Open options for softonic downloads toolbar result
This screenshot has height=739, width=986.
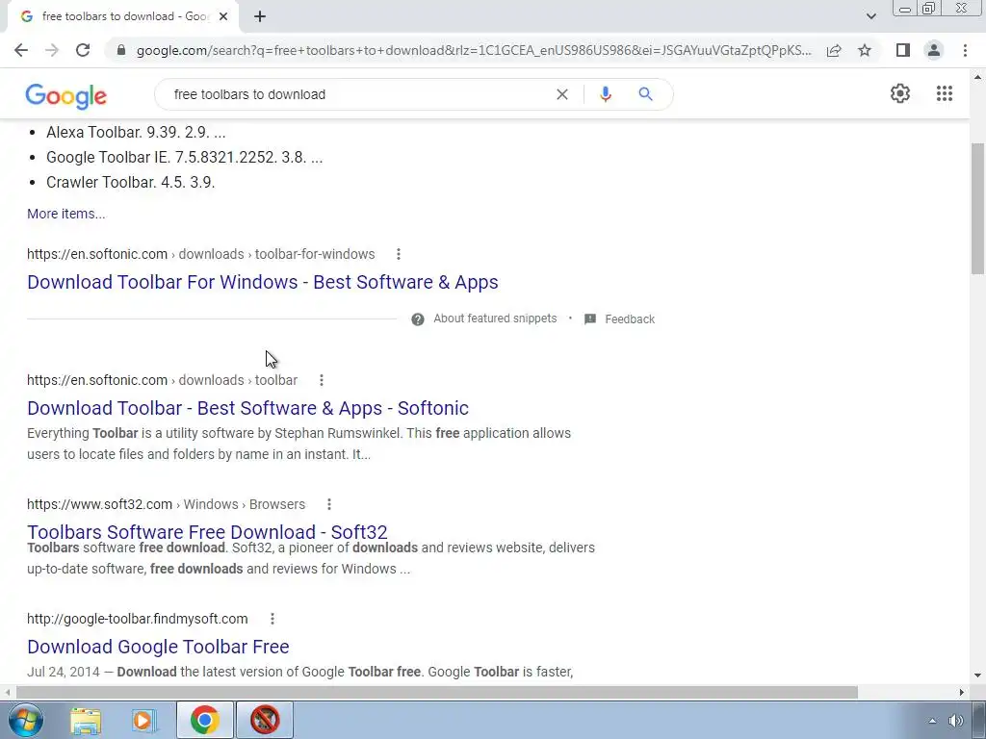(322, 380)
